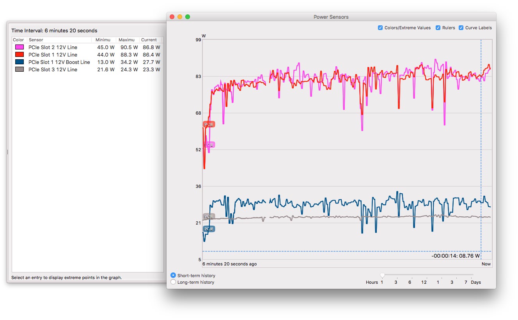Click the 27.7 W current value

(x=151, y=62)
